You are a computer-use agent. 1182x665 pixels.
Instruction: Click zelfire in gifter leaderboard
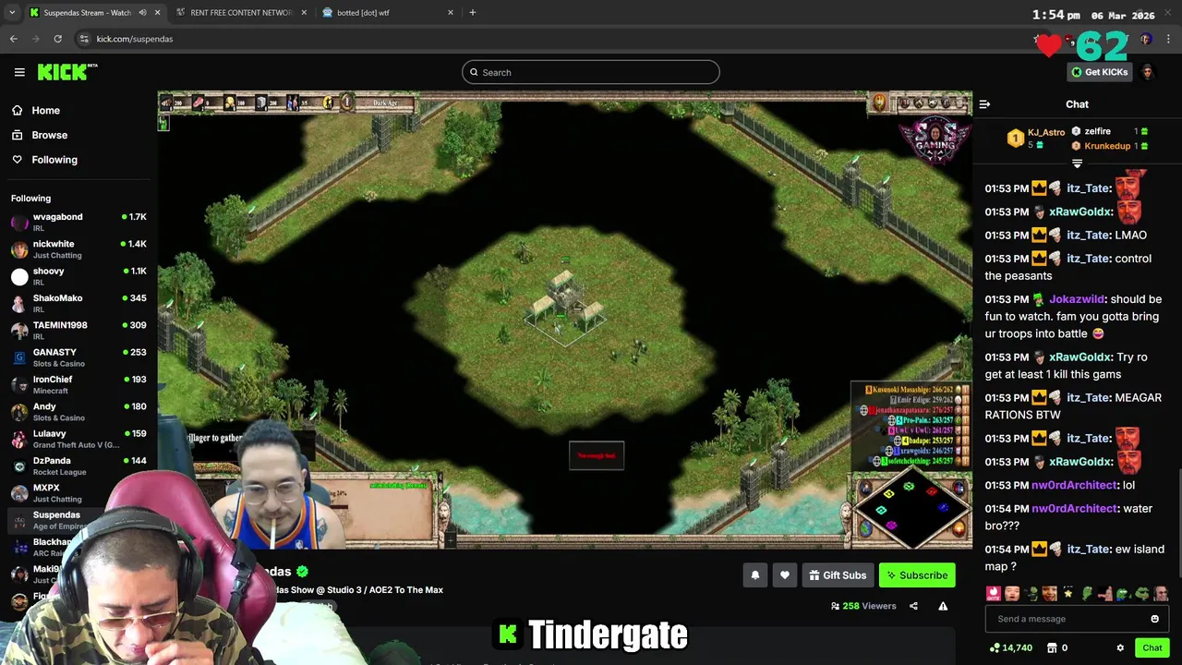click(x=1108, y=131)
